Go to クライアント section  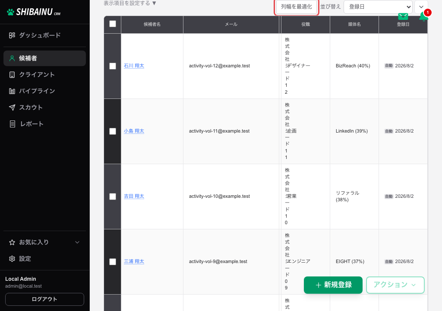point(44,75)
